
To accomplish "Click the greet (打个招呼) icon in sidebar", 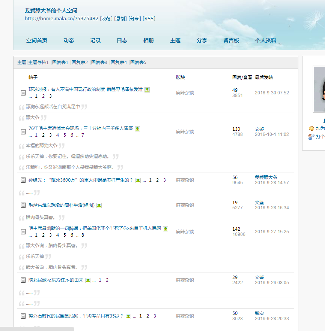I will tap(311, 137).
